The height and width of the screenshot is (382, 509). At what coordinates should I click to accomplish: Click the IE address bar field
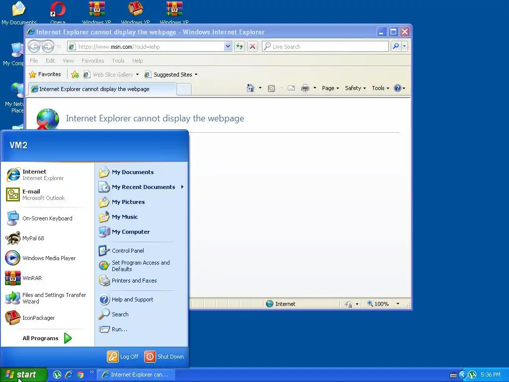pyautogui.click(x=146, y=46)
